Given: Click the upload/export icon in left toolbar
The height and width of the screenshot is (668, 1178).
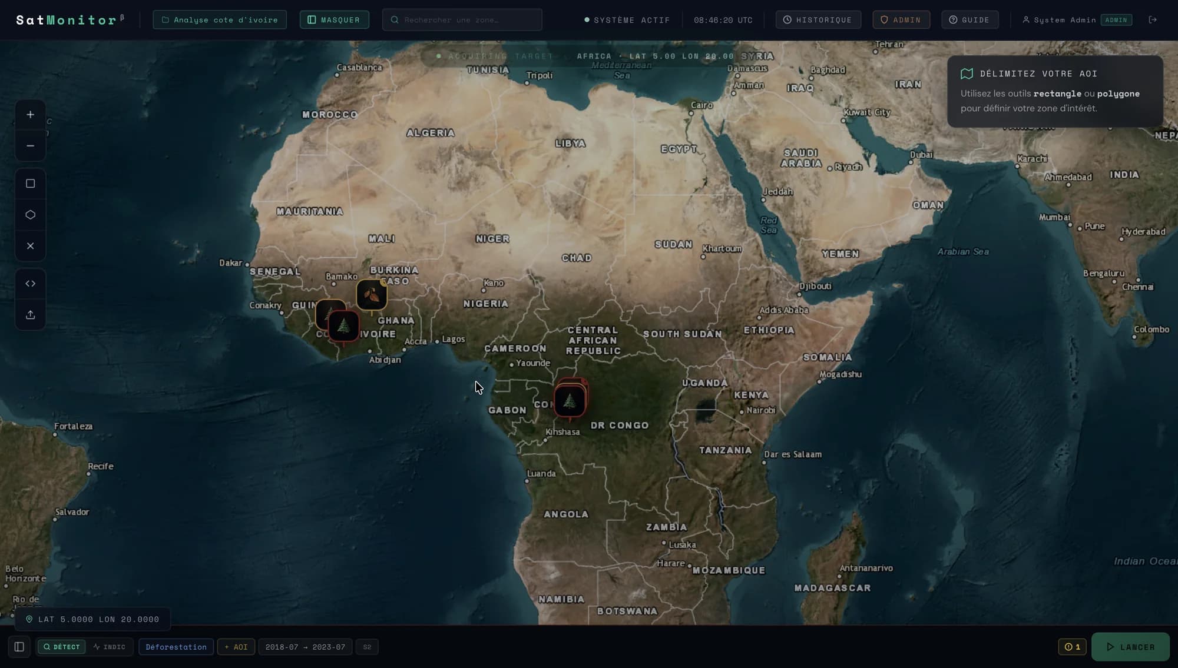Looking at the screenshot, I should (x=31, y=315).
